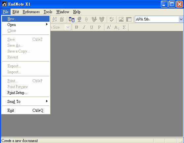Click Save a Copy... menu entry
Viewport: 184px width, 143px height.
[x=26, y=51]
